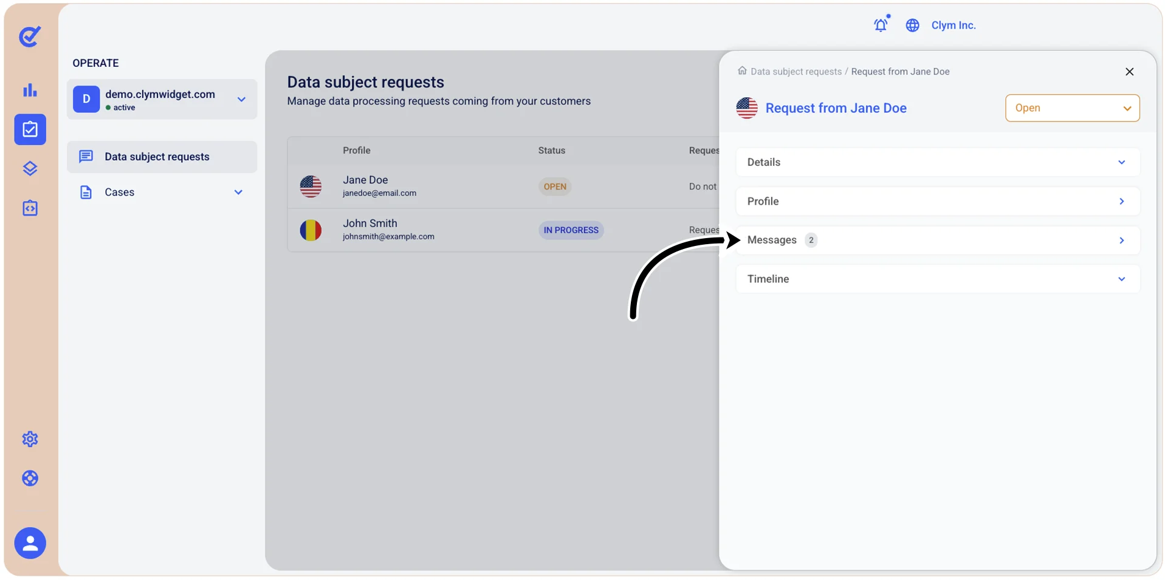Image resolution: width=1165 pixels, height=580 pixels.
Task: Open the code clipboard sidebar icon
Action: [x=30, y=208]
